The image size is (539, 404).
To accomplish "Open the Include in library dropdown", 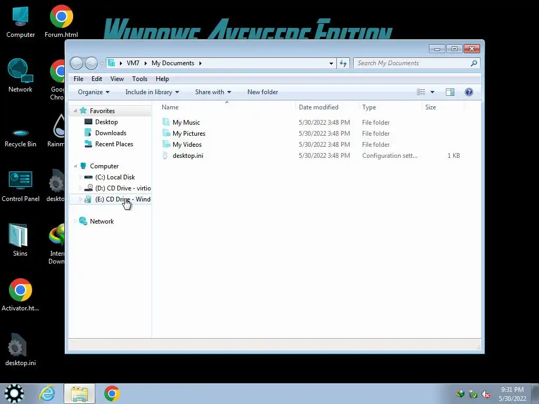I will click(152, 92).
